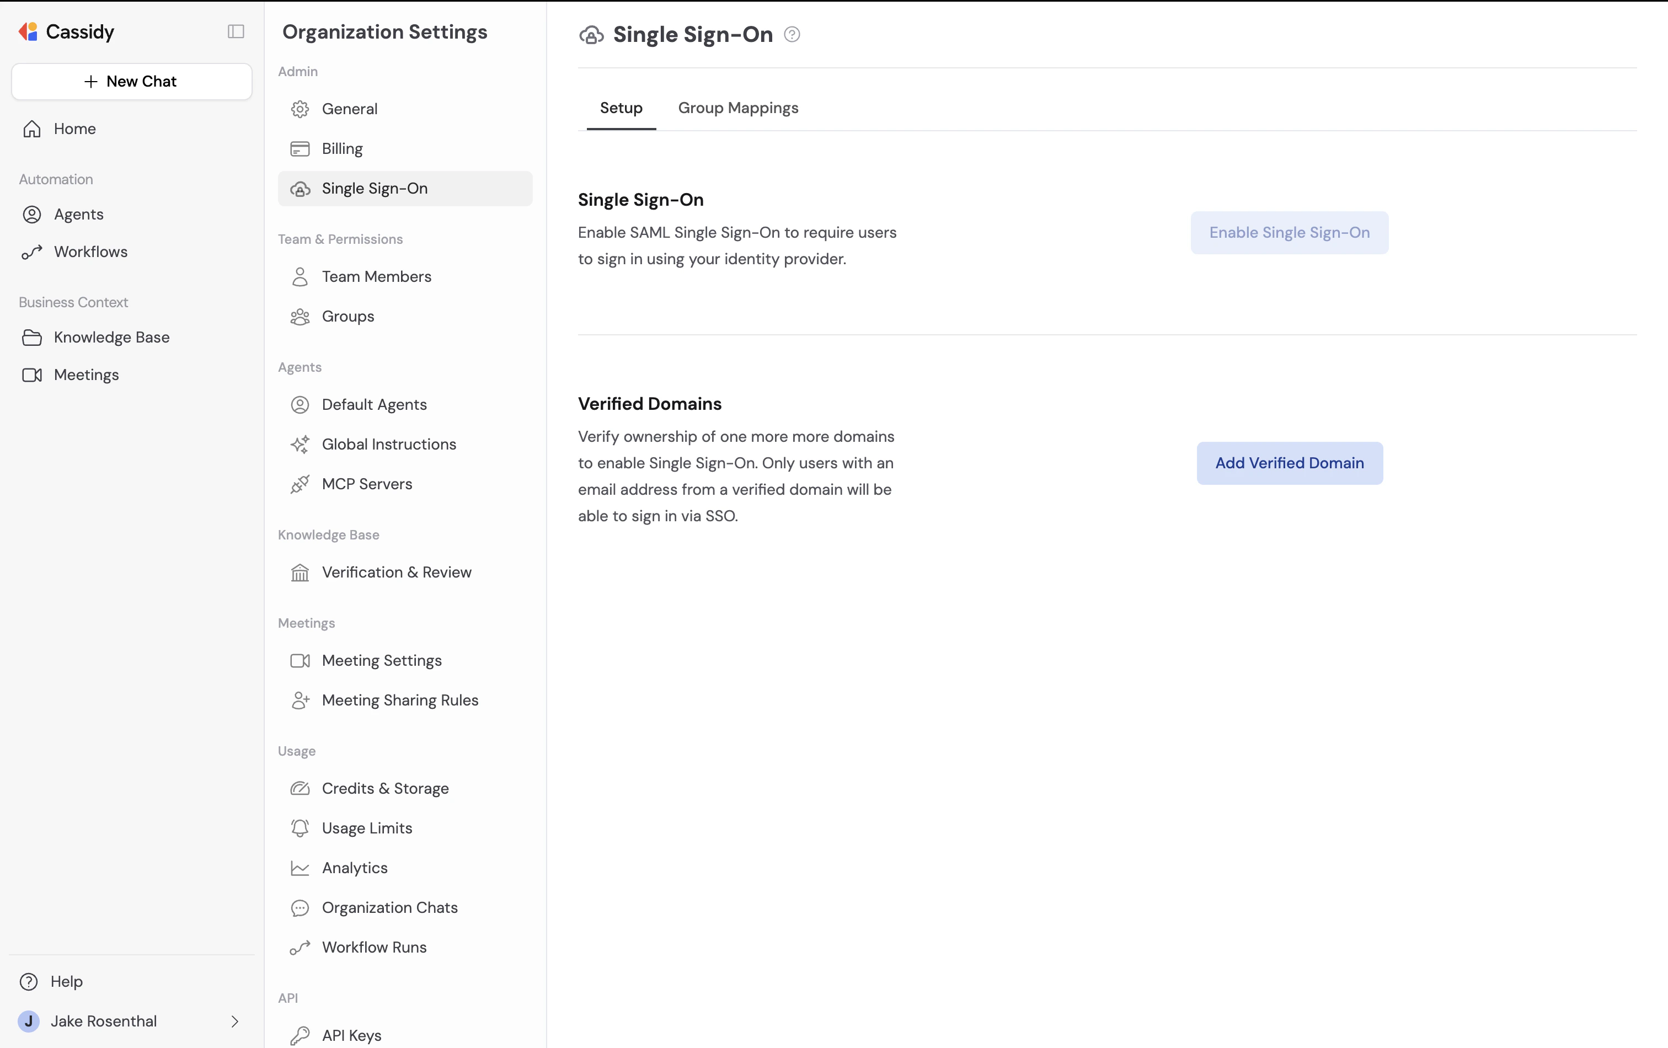Open Meeting Sharing Rules settings

click(400, 701)
